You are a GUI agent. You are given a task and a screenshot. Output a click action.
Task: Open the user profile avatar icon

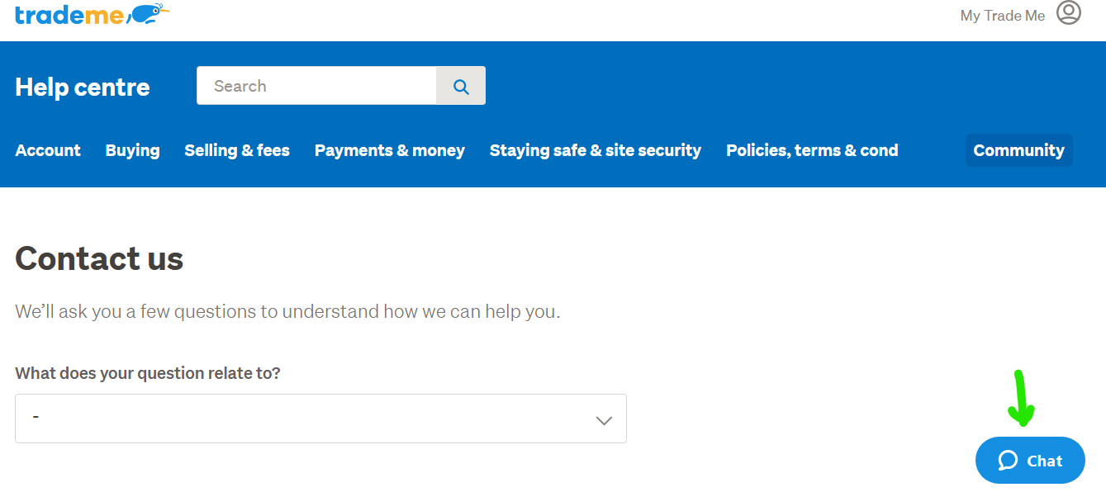pyautogui.click(x=1068, y=13)
